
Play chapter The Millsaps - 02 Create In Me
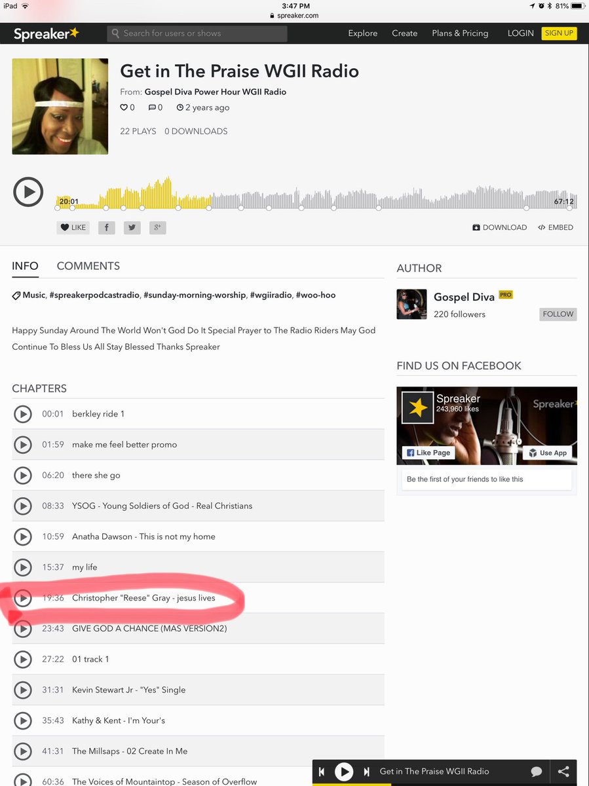click(x=23, y=751)
